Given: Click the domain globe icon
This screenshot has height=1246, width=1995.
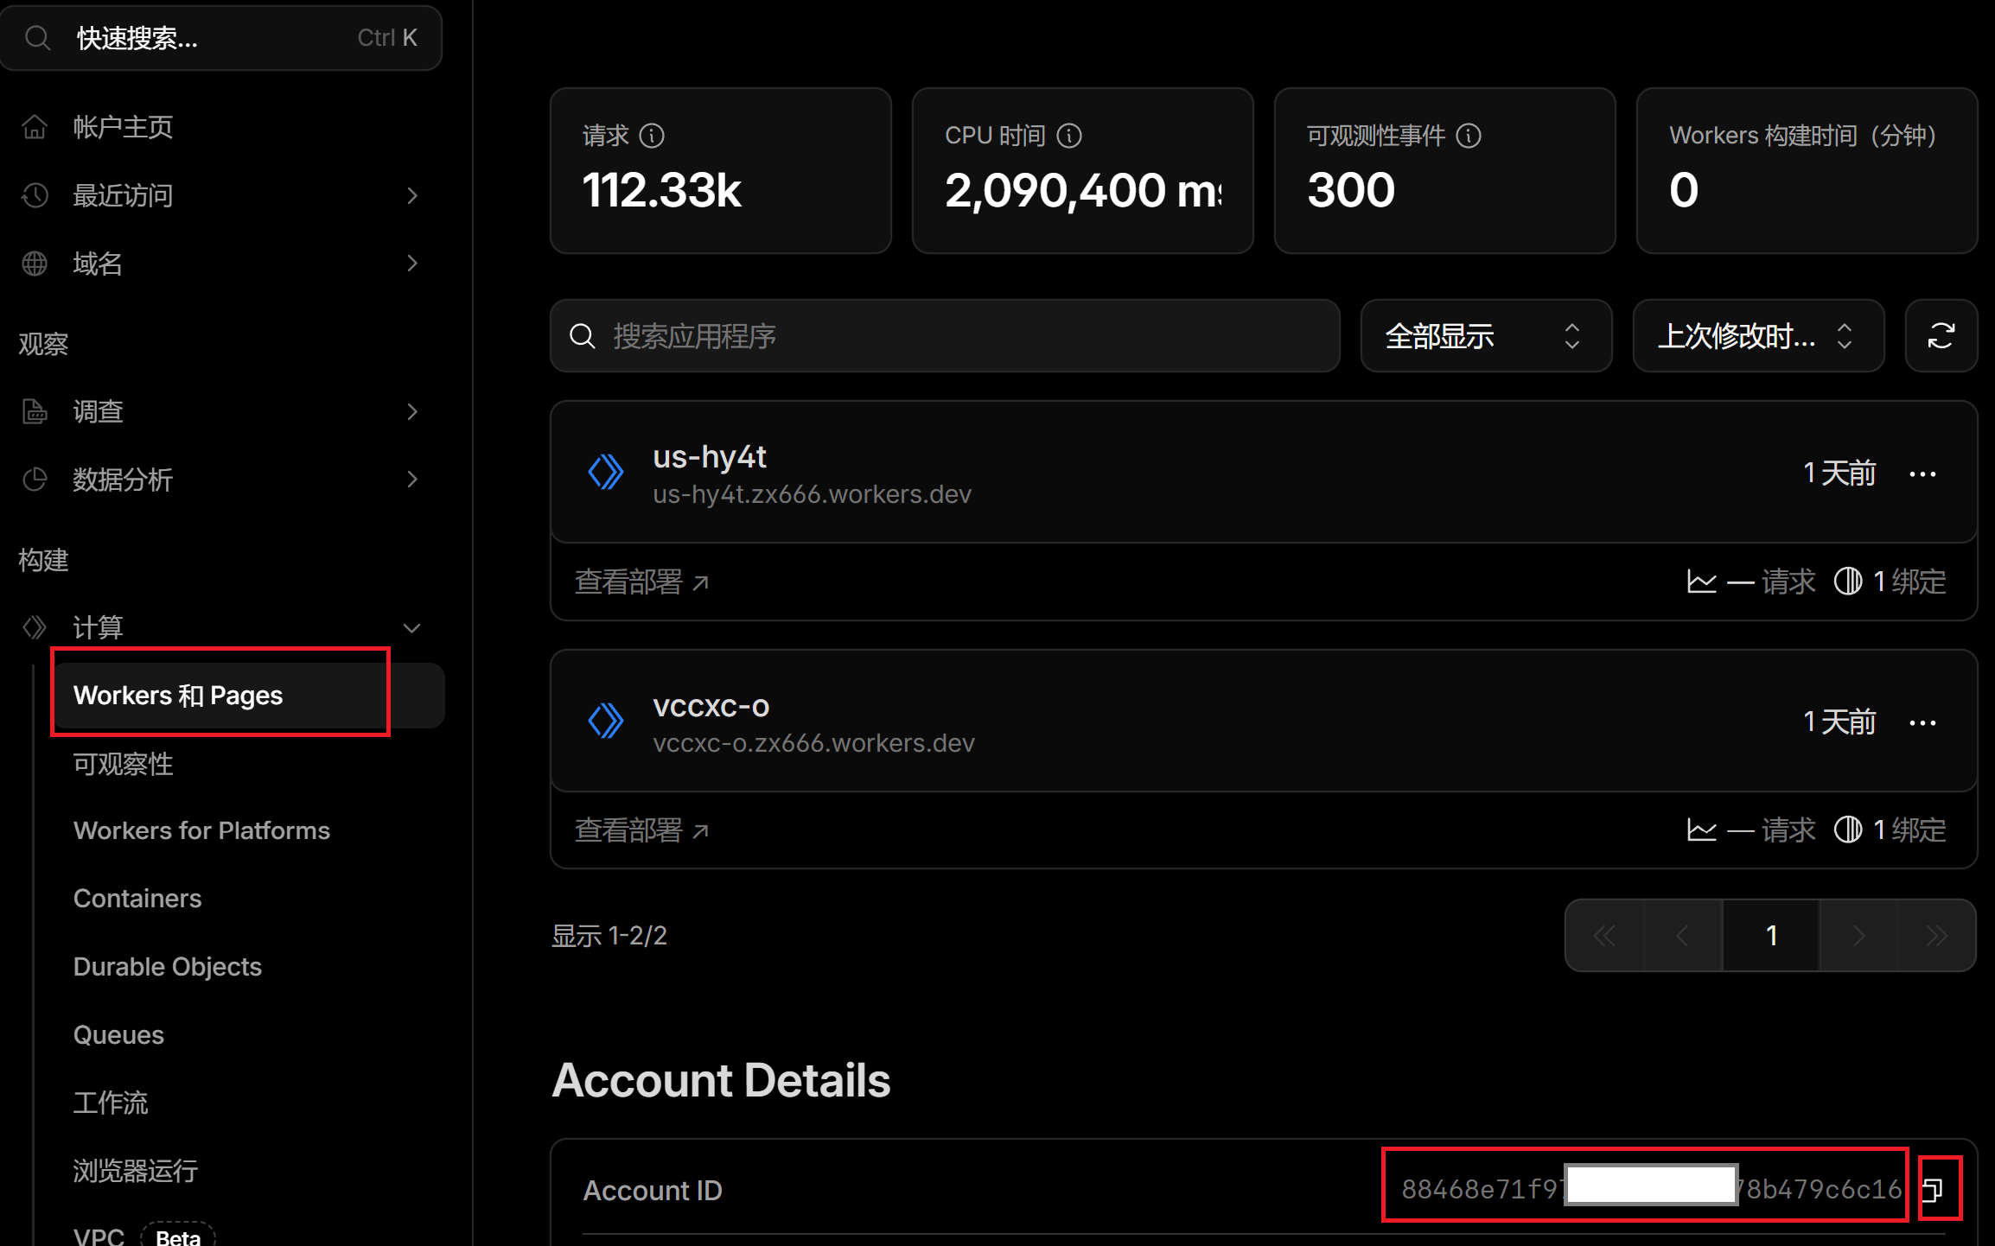Looking at the screenshot, I should (35, 264).
